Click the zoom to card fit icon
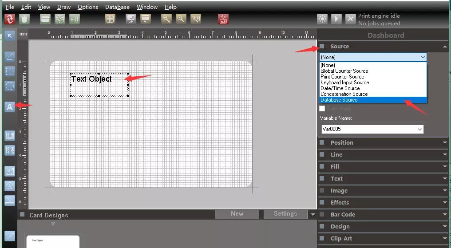 click(196, 19)
